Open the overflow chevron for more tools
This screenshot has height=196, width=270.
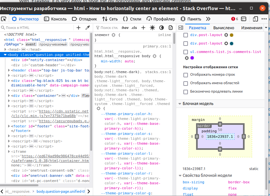click(208, 19)
